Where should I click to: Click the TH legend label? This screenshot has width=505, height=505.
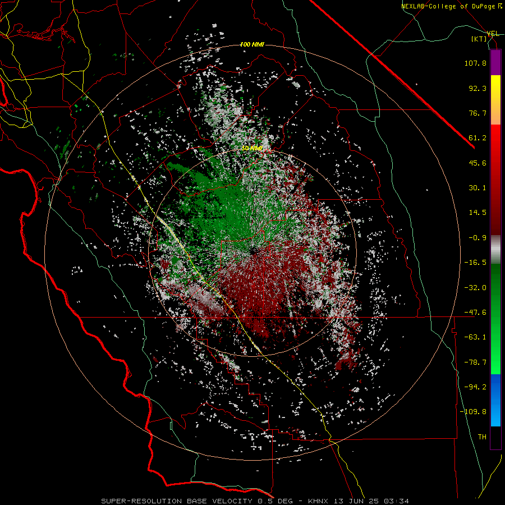click(482, 437)
